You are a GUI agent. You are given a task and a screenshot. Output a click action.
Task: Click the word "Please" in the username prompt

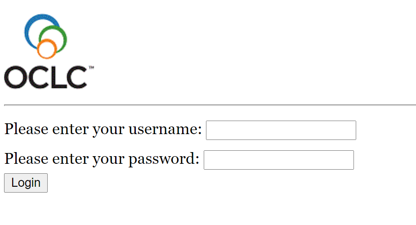click(26, 130)
